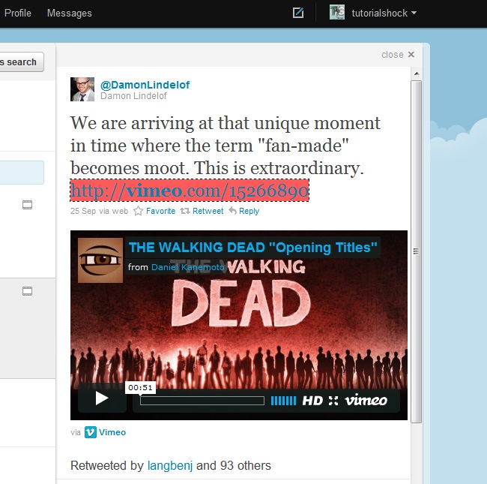
Task: Click the tweet text "We are arriving"
Action: (133, 123)
